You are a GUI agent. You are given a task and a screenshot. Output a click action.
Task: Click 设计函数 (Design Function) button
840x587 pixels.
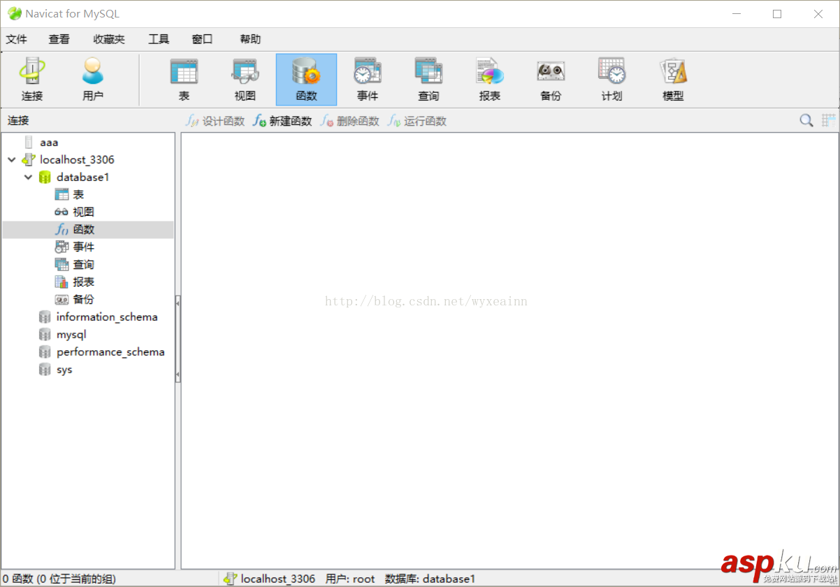pos(215,121)
